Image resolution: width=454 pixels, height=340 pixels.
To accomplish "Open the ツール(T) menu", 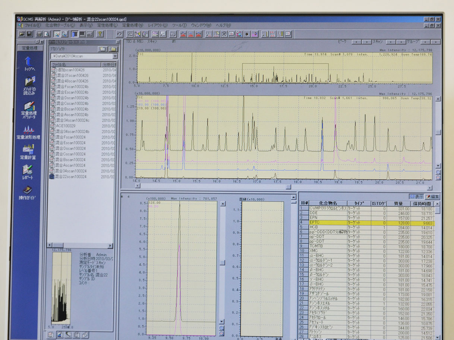I will pos(179,25).
